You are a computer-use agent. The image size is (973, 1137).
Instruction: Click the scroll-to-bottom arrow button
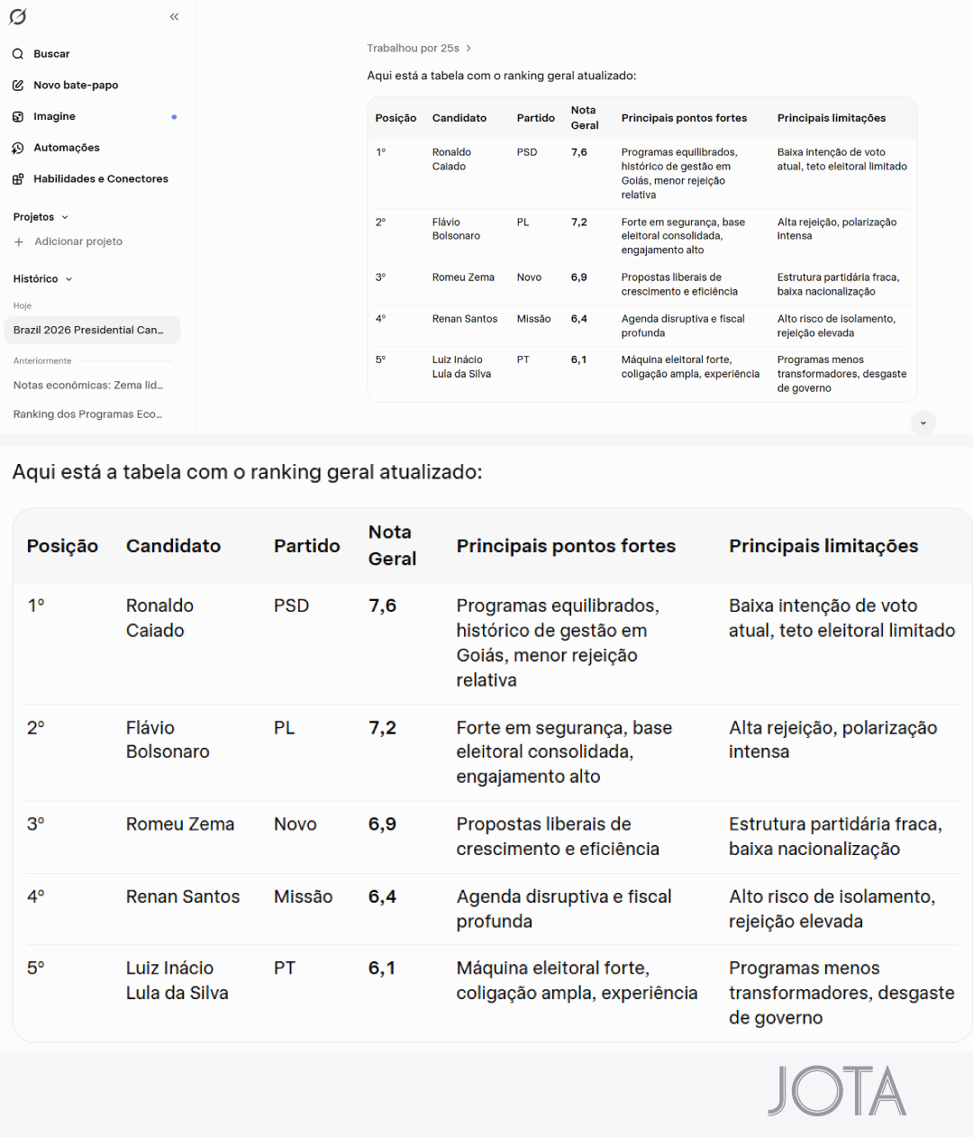[x=923, y=423]
